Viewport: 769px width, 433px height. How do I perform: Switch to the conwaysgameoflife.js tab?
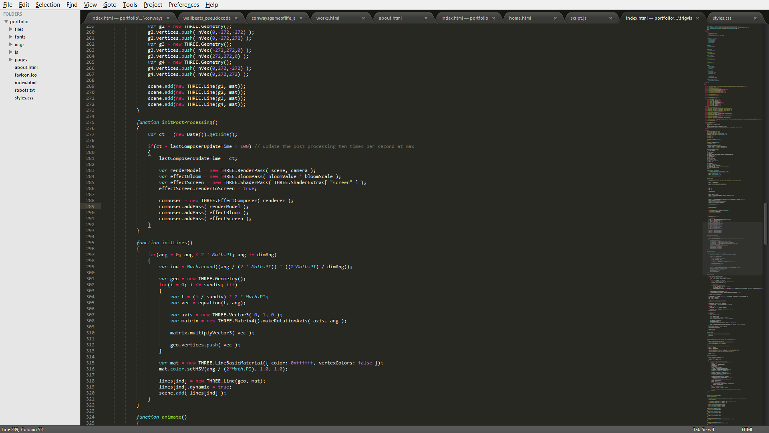coord(274,18)
